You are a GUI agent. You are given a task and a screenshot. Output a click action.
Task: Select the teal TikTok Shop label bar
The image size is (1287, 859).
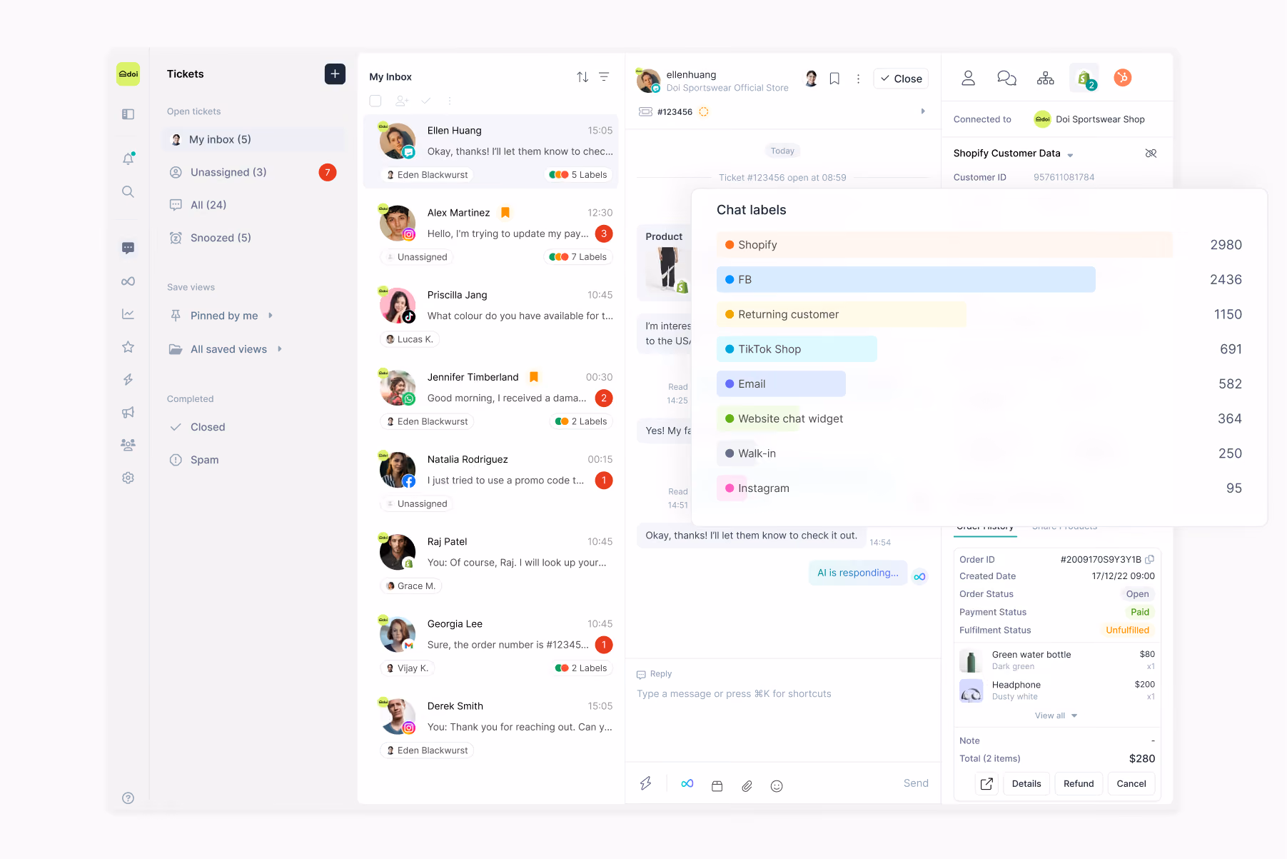click(797, 349)
